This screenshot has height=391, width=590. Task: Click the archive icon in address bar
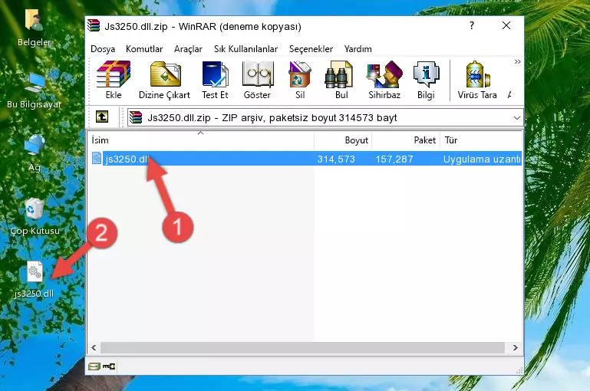click(x=137, y=117)
